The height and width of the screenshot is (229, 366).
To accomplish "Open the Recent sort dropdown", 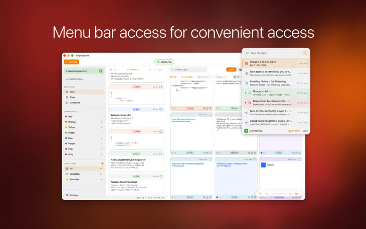I will tap(133, 70).
